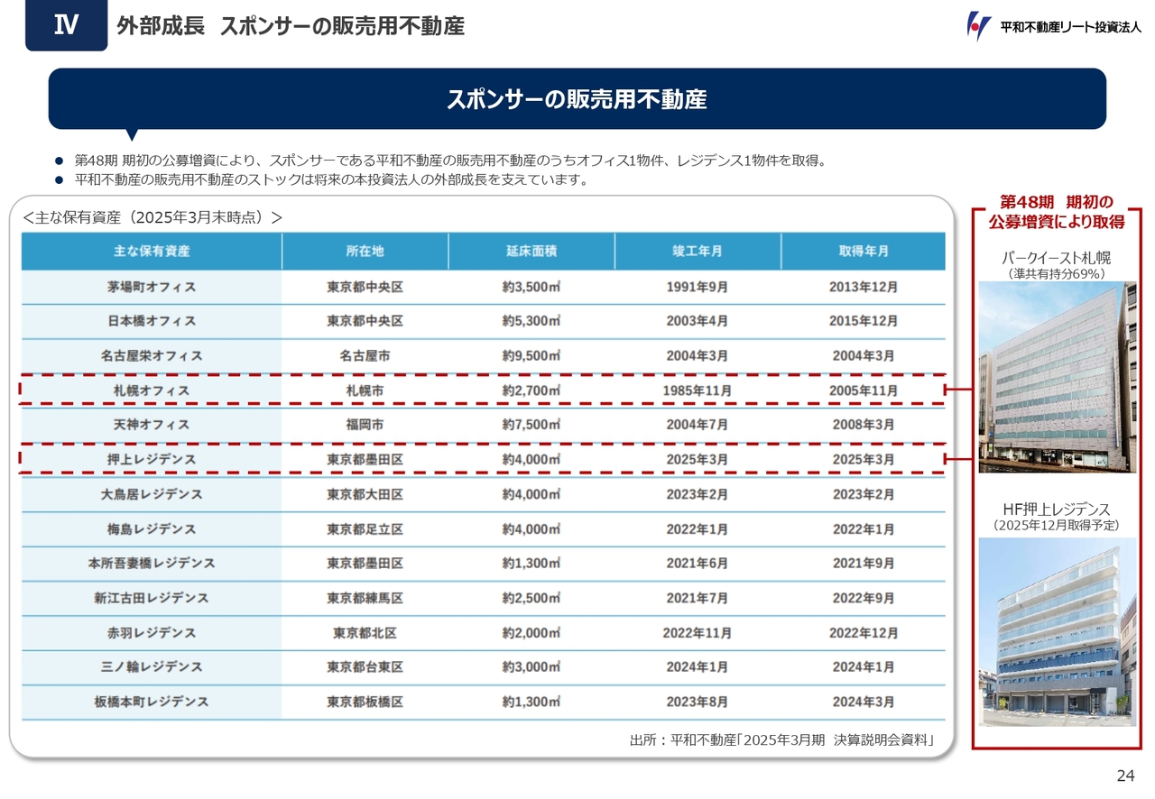Click the section IV number badge

tap(66, 25)
